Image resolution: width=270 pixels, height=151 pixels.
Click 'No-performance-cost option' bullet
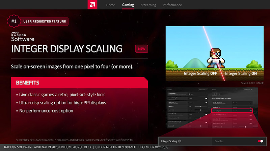coord(46,111)
